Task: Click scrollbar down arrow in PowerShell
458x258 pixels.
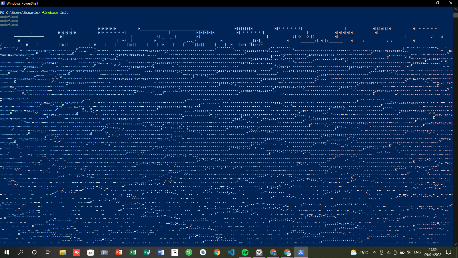Action: (x=455, y=244)
